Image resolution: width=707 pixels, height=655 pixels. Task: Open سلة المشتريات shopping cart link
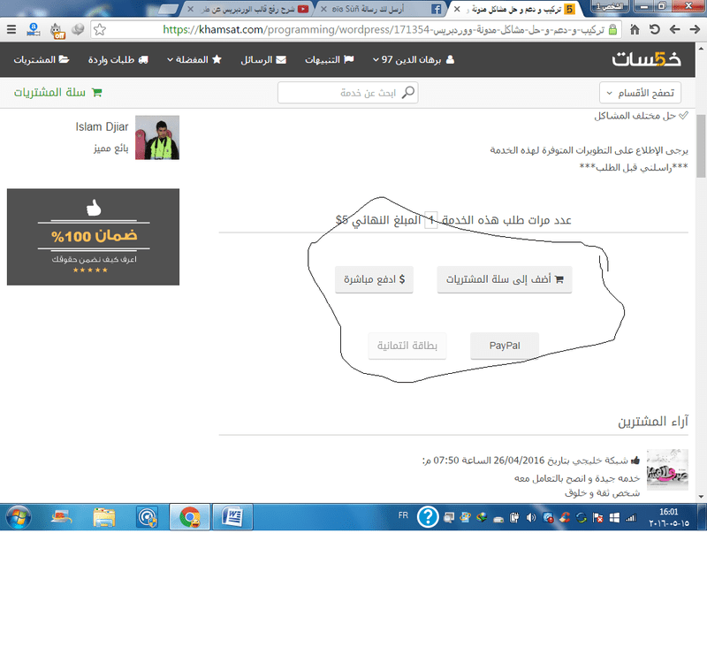(x=57, y=93)
